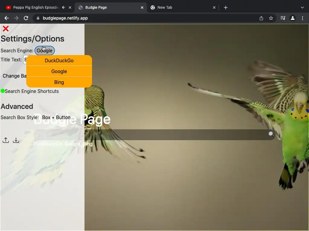Open the Chrome three-dot menu
Screen dimensions: 309x231
[302, 18]
